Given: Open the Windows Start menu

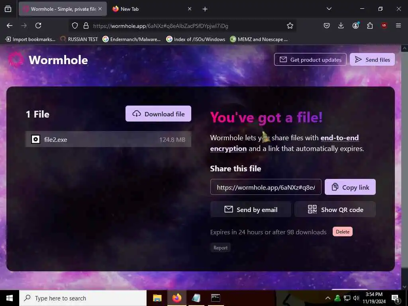Looking at the screenshot, I should coord(10,298).
